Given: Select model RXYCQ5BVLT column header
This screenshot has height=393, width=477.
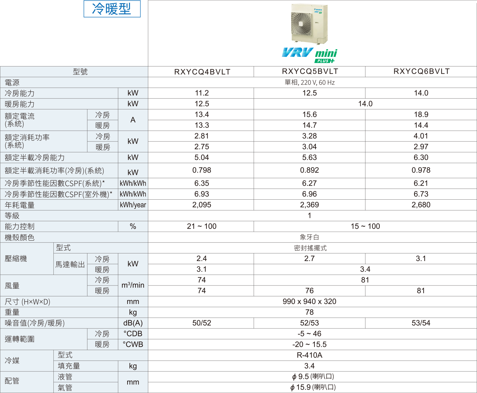Looking at the screenshot, I should 310,72.
